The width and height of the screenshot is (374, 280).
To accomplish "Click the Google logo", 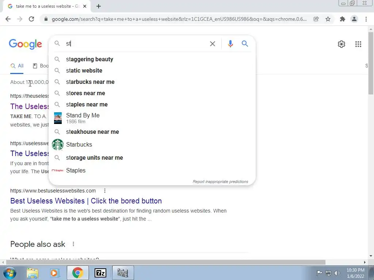I will pos(25,44).
